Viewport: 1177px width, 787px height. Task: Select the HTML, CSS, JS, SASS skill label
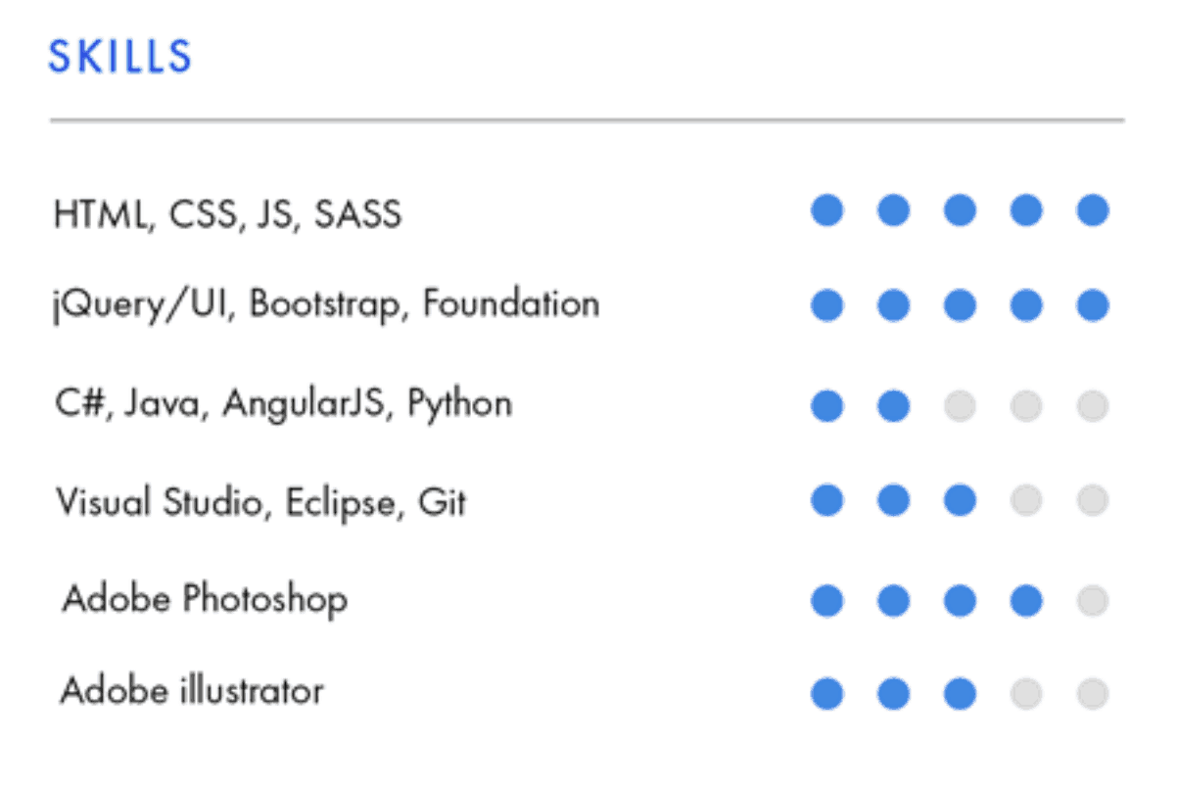pos(227,213)
